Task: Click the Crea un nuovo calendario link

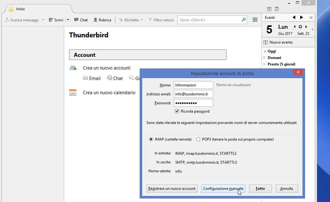Action: [109, 93]
